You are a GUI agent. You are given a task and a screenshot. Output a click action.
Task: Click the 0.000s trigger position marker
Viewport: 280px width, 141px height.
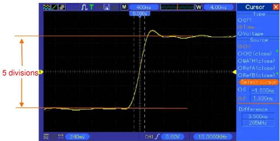[140, 13]
